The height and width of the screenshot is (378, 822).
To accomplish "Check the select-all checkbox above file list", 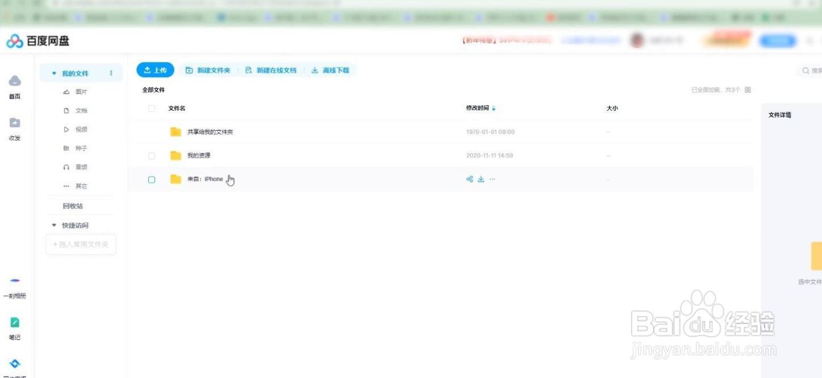I will [151, 107].
